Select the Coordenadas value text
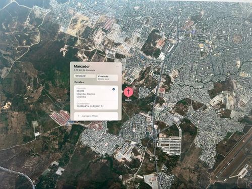Screen dimensions: 252x189 pyautogui.click(x=89, y=106)
